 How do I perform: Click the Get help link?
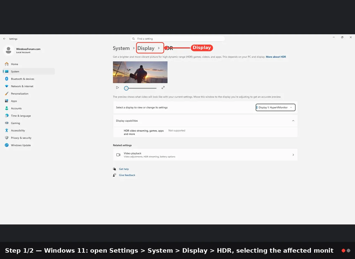(124, 169)
